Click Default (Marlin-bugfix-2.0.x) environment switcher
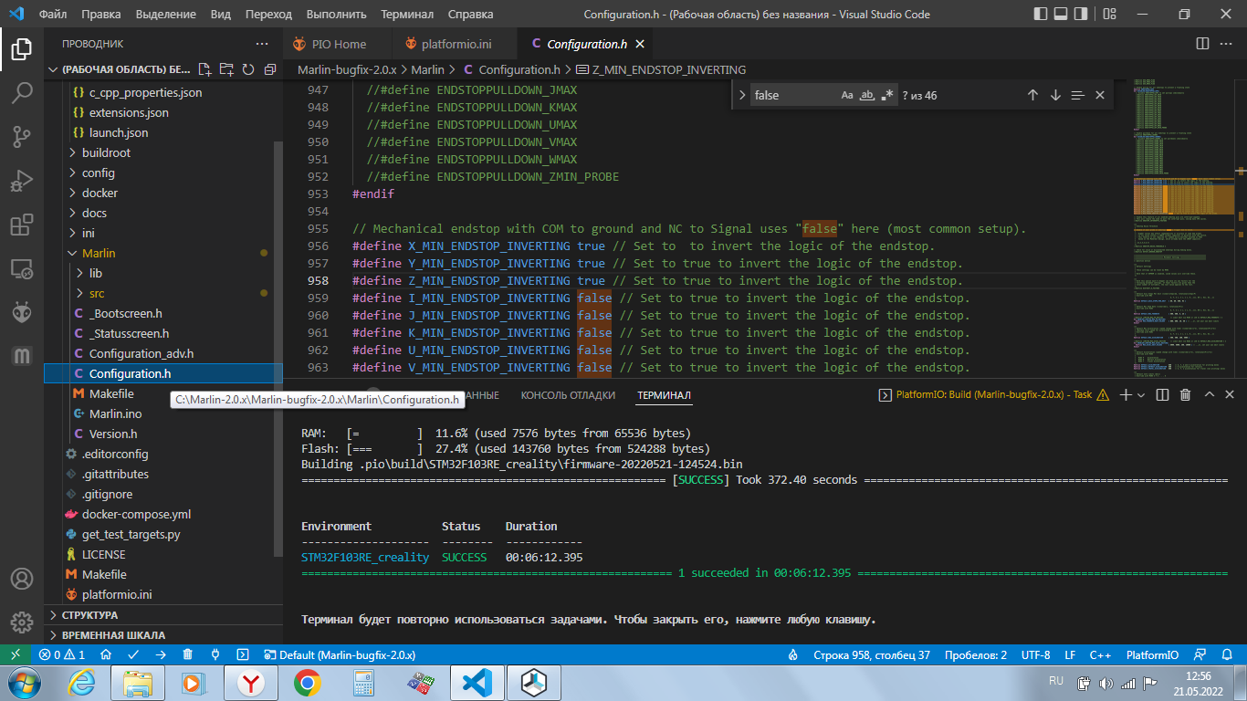 pyautogui.click(x=339, y=654)
